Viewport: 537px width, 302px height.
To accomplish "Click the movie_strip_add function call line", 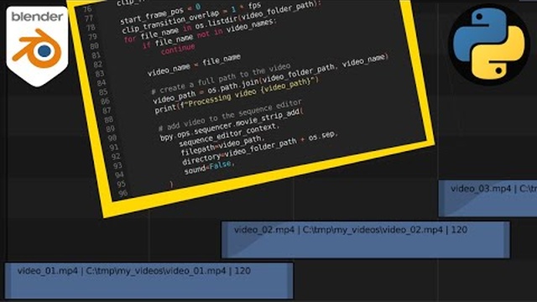I will pyautogui.click(x=232, y=125).
